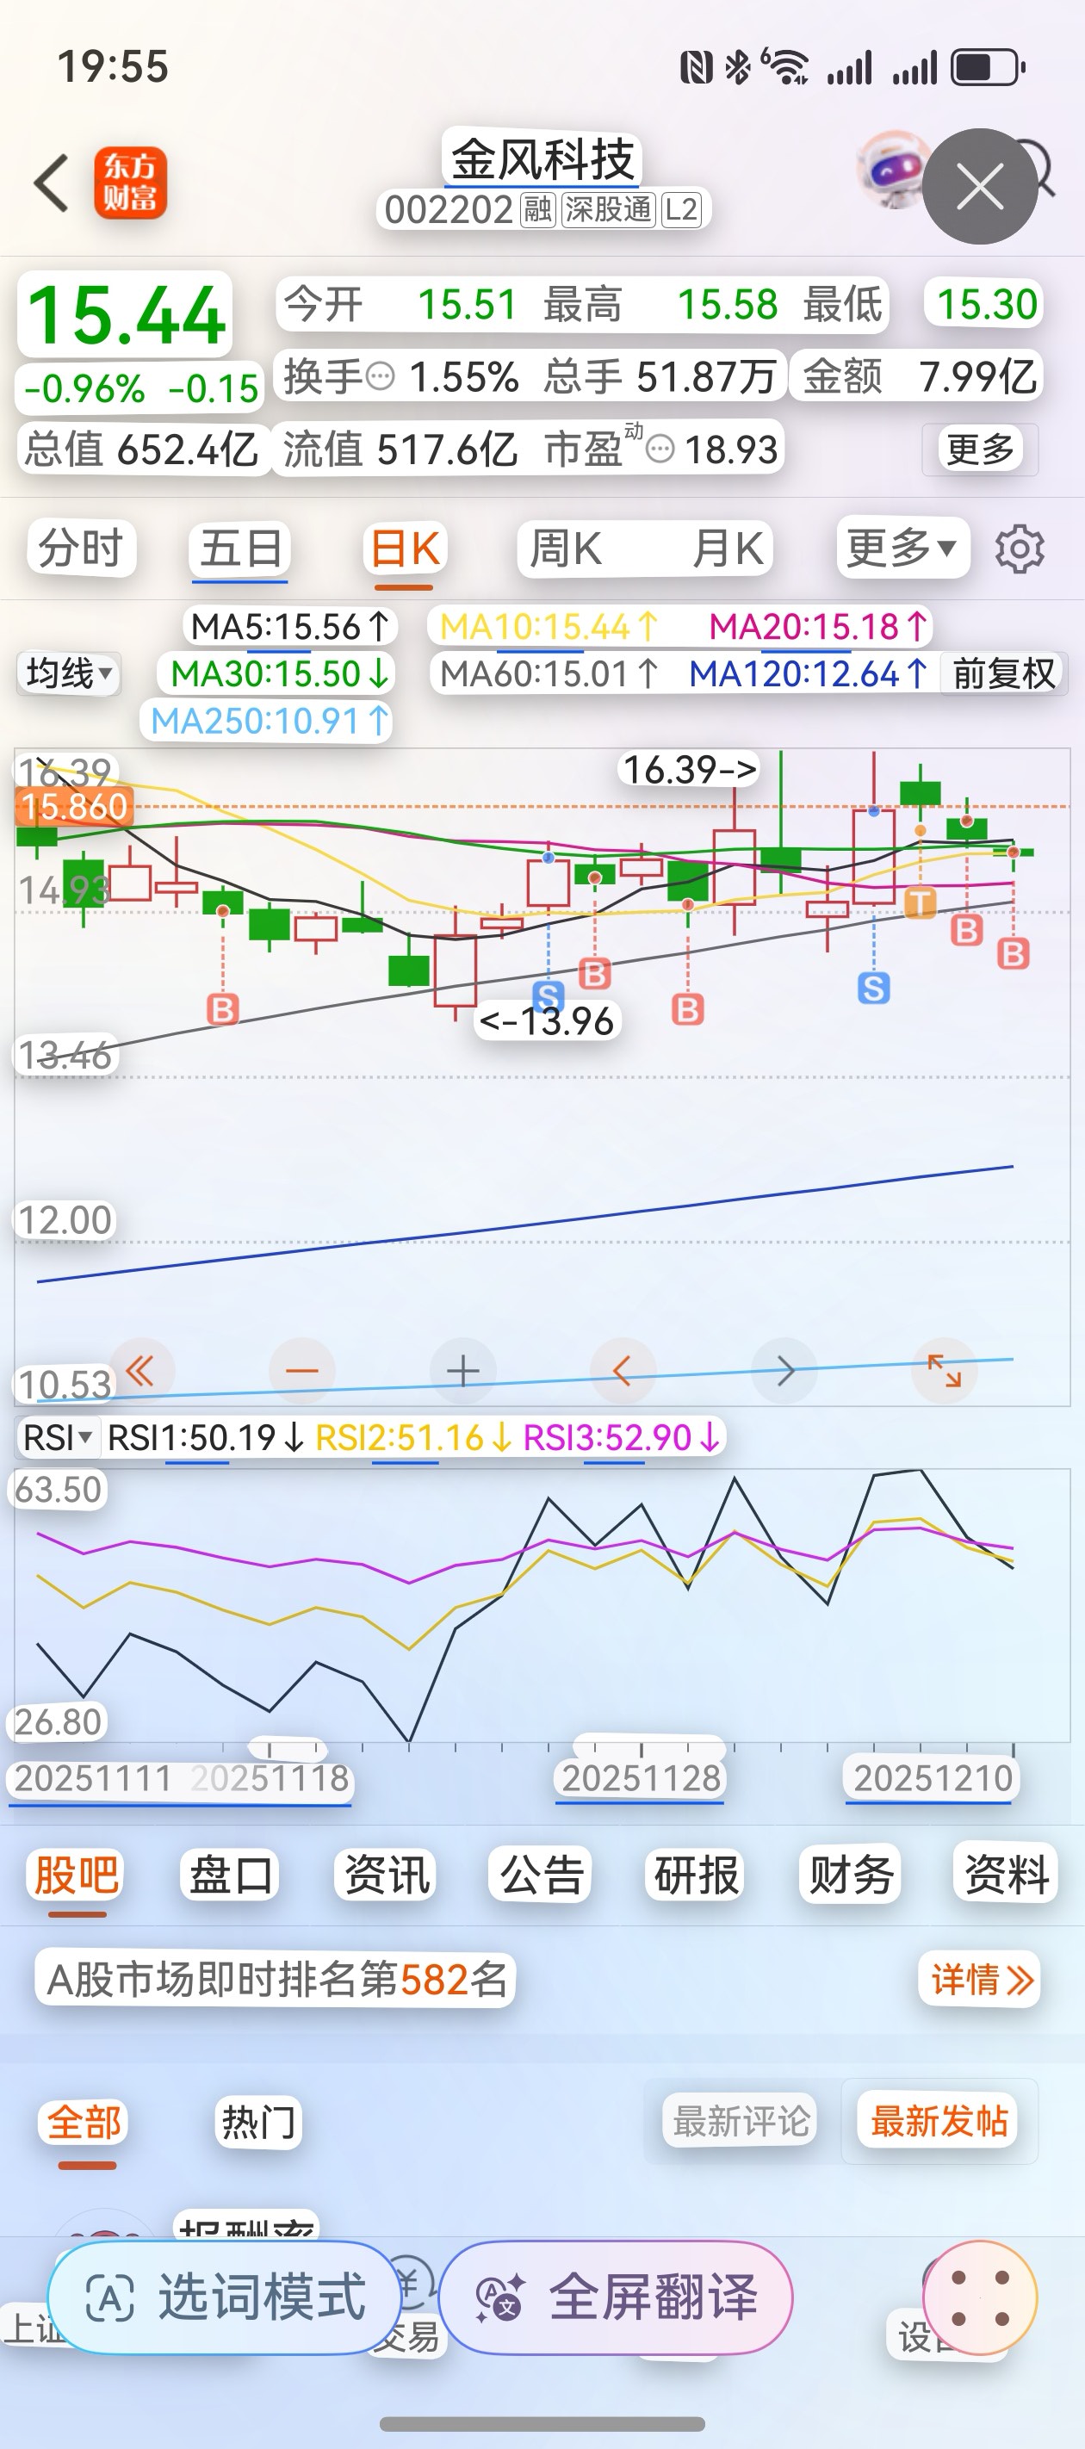1085x2449 pixels.
Task: Tap the MA5:15.56 value
Action: (x=290, y=627)
